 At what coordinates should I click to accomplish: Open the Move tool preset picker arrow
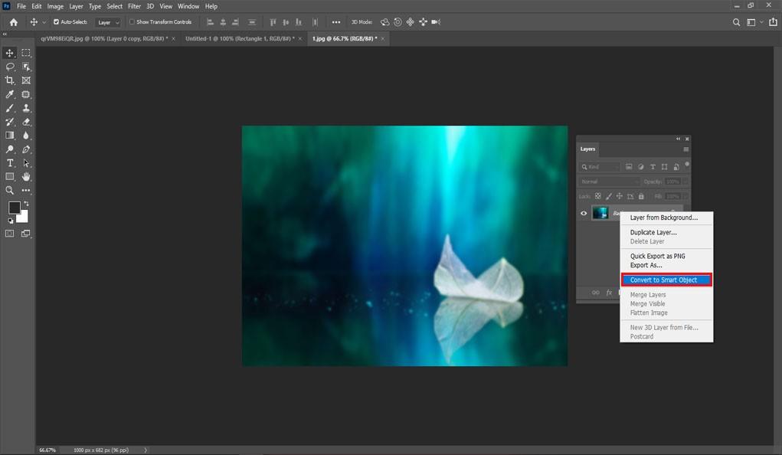(x=44, y=22)
